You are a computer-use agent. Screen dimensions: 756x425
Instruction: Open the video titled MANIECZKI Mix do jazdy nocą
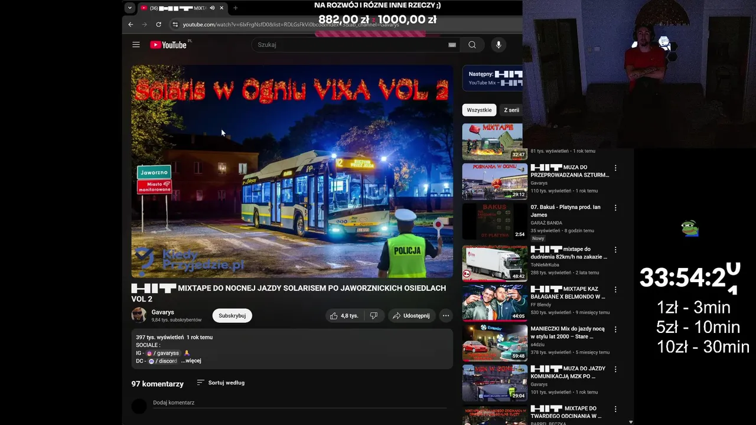tap(568, 332)
